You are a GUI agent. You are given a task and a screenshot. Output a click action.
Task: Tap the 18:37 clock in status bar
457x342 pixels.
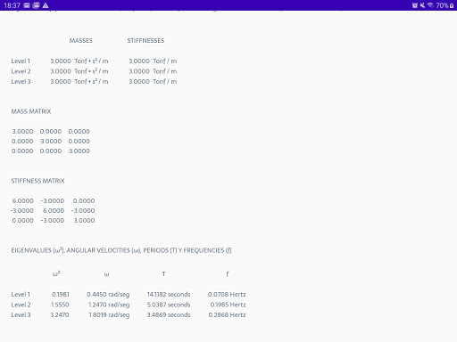(x=12, y=5)
